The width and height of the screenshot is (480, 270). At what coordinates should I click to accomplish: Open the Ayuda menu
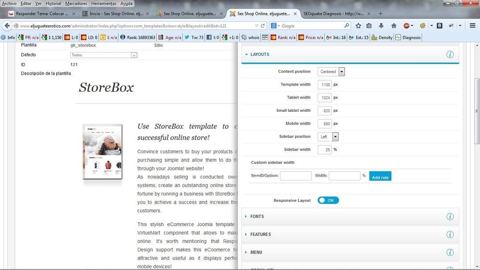[127, 3]
